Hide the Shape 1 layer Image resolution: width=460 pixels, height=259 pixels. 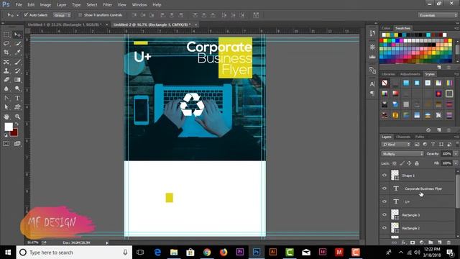pyautogui.click(x=385, y=176)
